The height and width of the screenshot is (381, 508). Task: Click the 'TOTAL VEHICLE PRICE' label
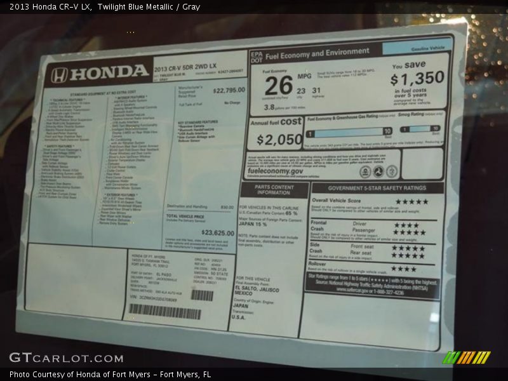[185, 216]
